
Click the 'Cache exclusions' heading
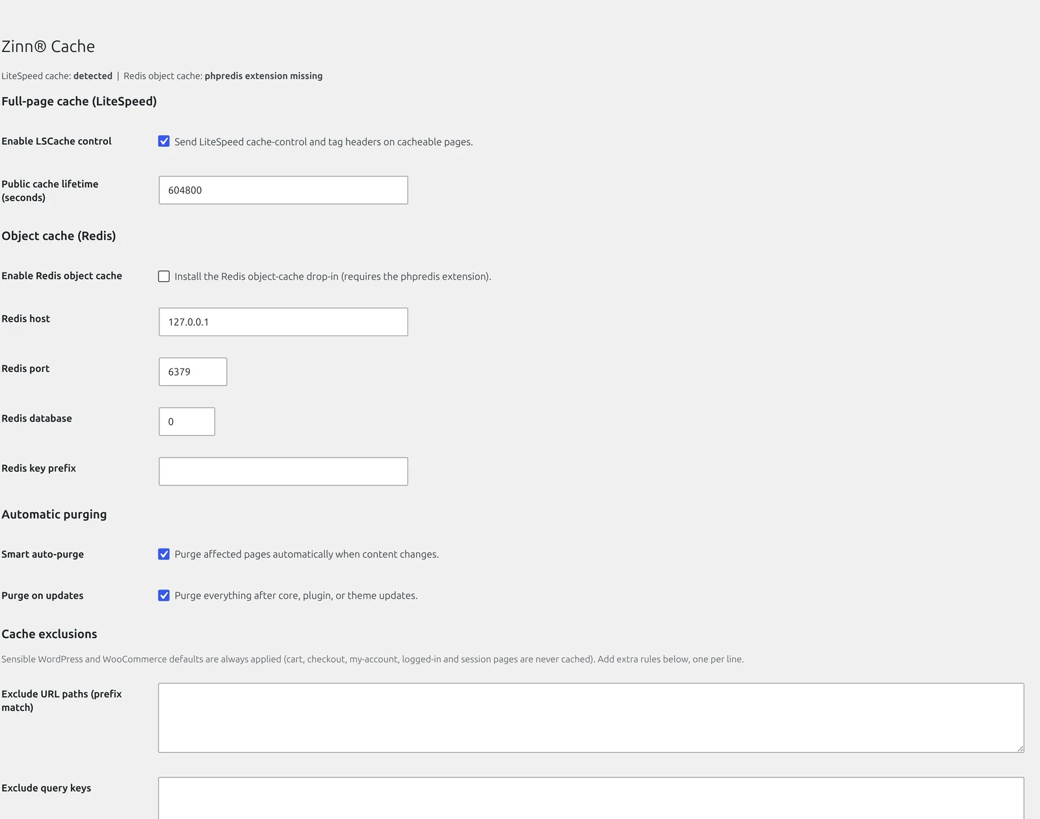49,634
